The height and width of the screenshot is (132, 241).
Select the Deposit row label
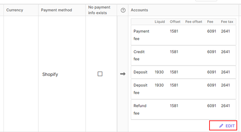coord(140,72)
